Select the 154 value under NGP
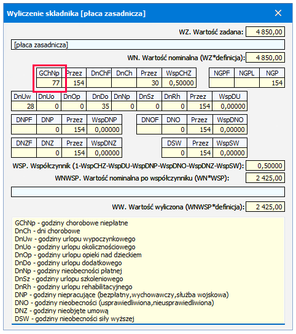 pyautogui.click(x=272, y=83)
